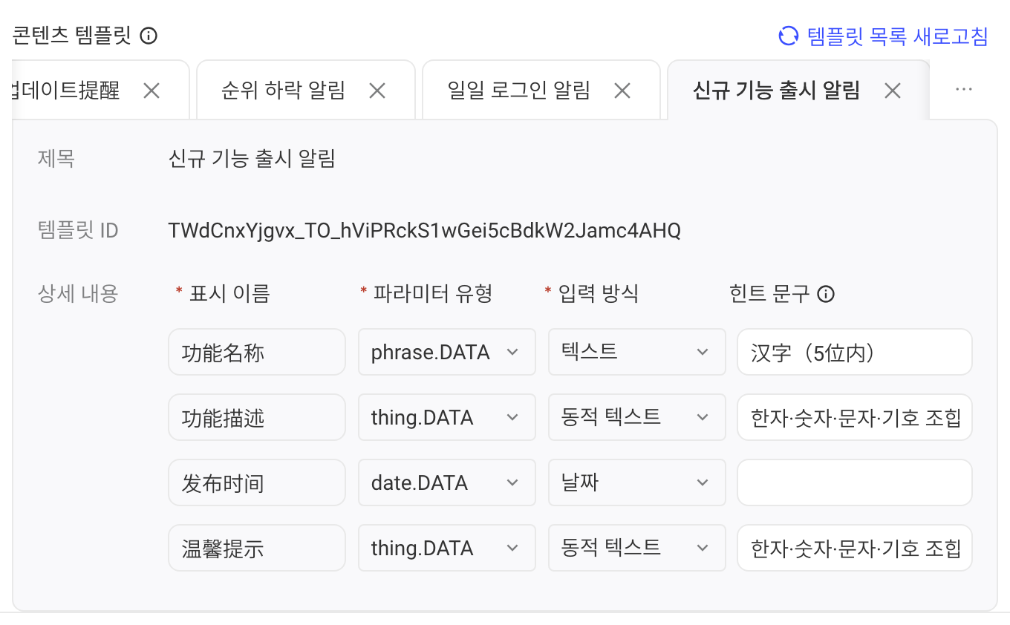Click the refresh icon for template list
This screenshot has height=625, width=1010.
[x=788, y=36]
